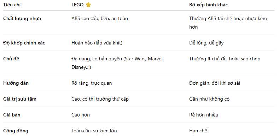
Task: Click the 'Rõ ràng, trực quan' cell
Action: pos(92,83)
